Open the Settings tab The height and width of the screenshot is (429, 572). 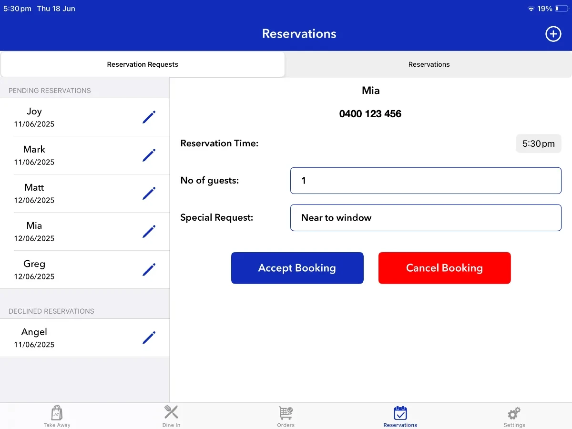[x=514, y=416]
